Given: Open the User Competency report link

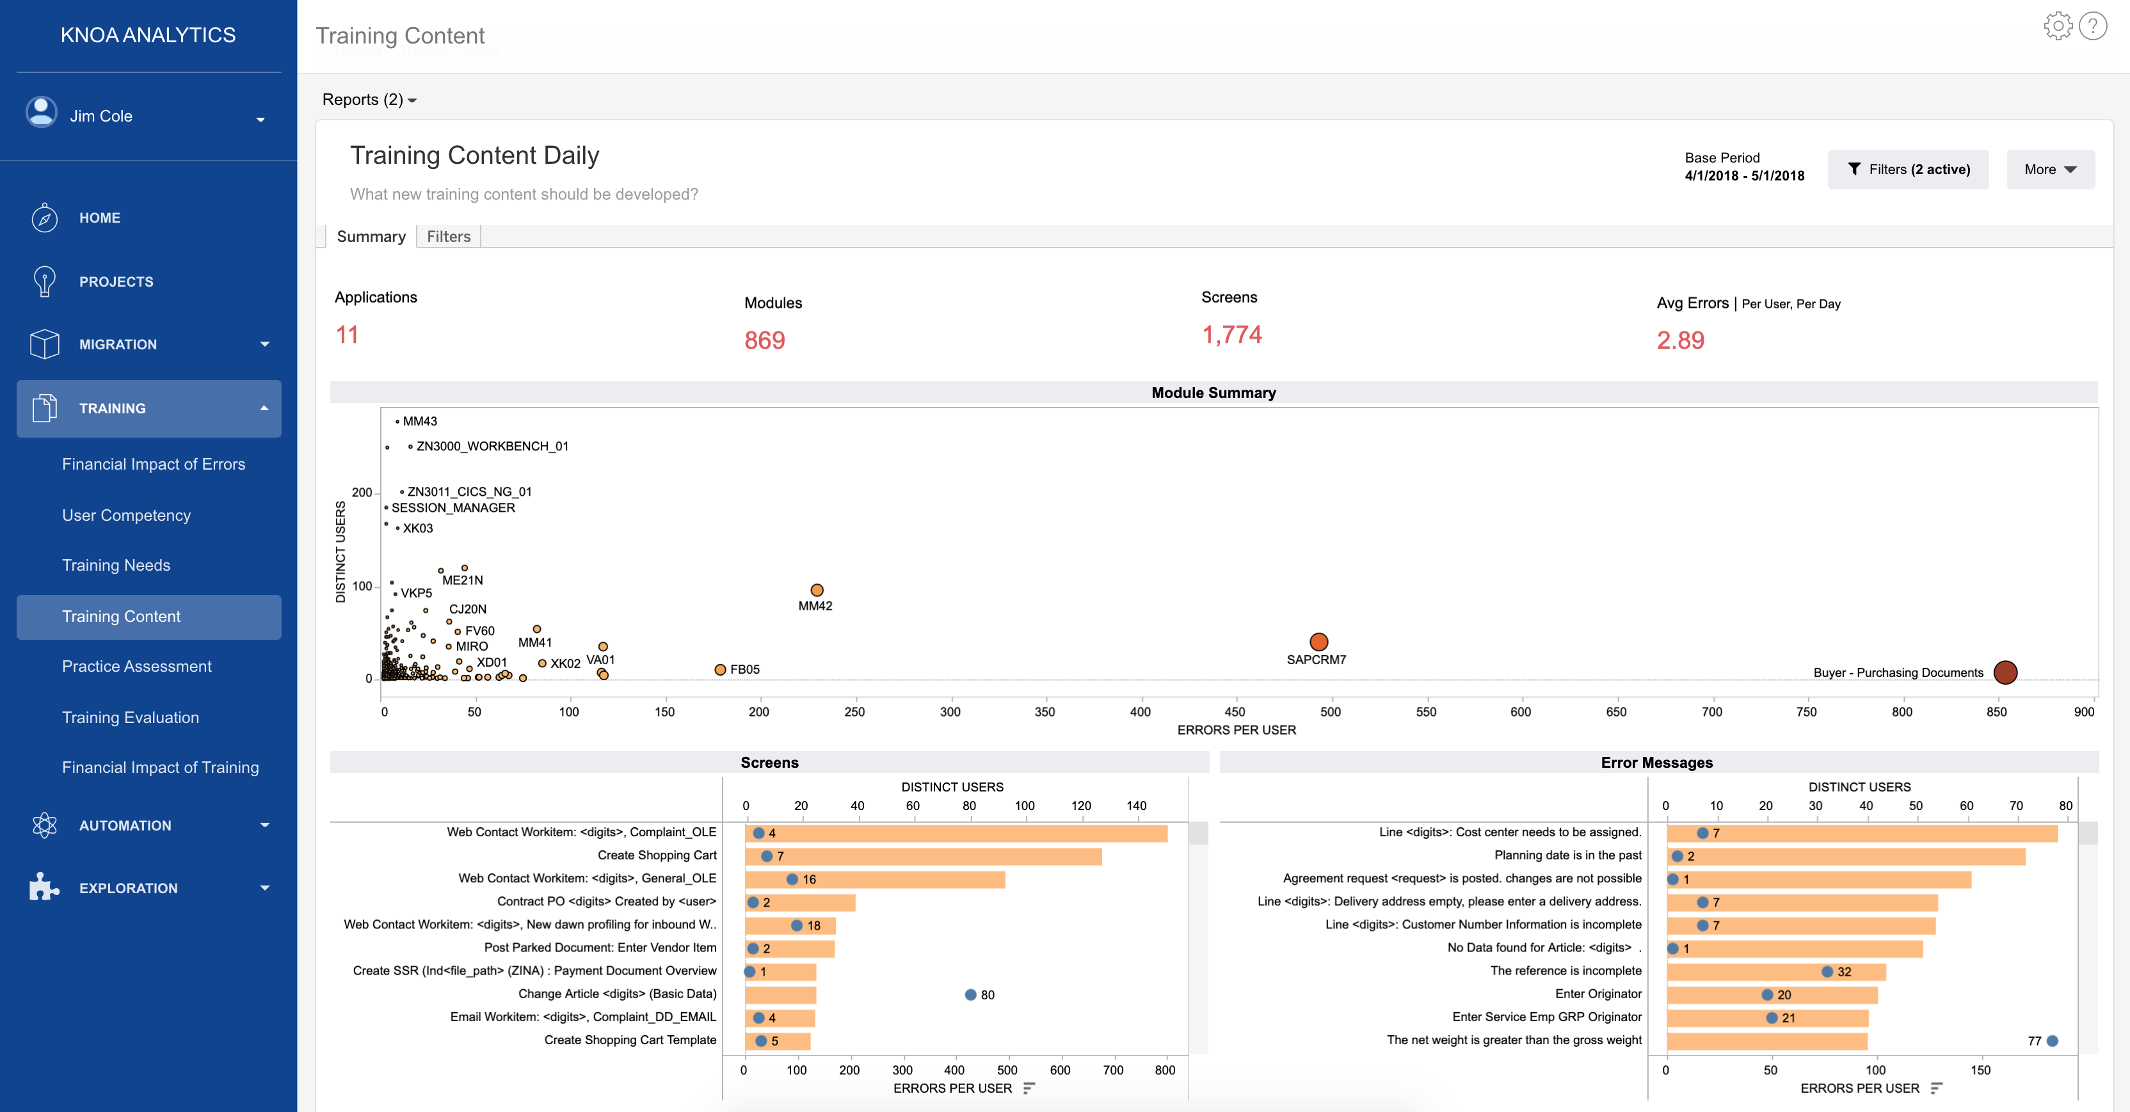Looking at the screenshot, I should click(x=127, y=515).
